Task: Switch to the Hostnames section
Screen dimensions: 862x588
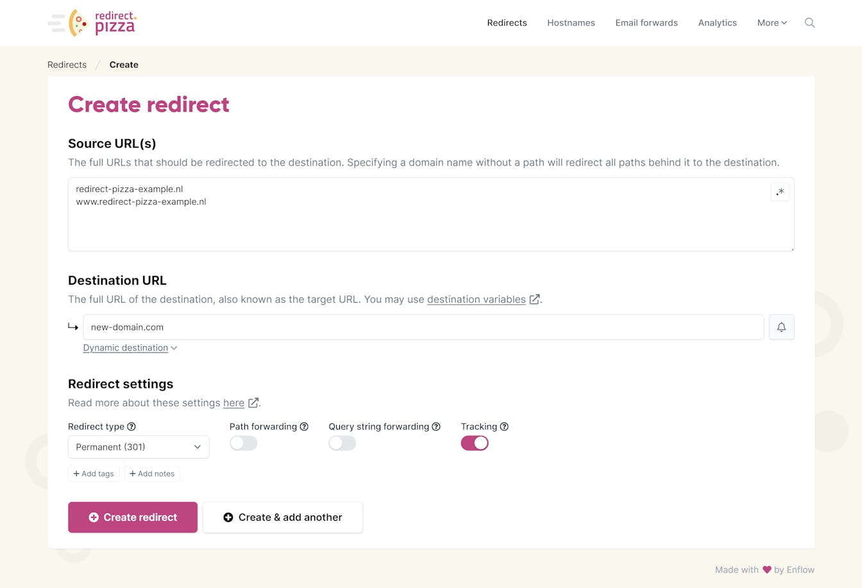Action: click(x=571, y=22)
